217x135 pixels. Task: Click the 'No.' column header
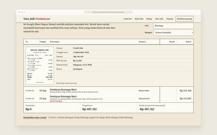coord(27,42)
